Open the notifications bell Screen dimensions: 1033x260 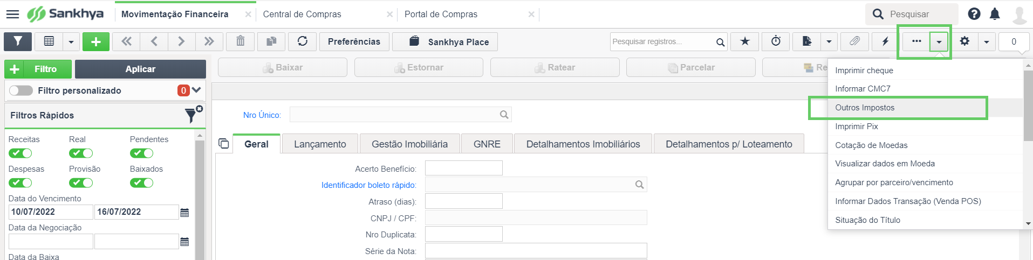pyautogui.click(x=995, y=14)
